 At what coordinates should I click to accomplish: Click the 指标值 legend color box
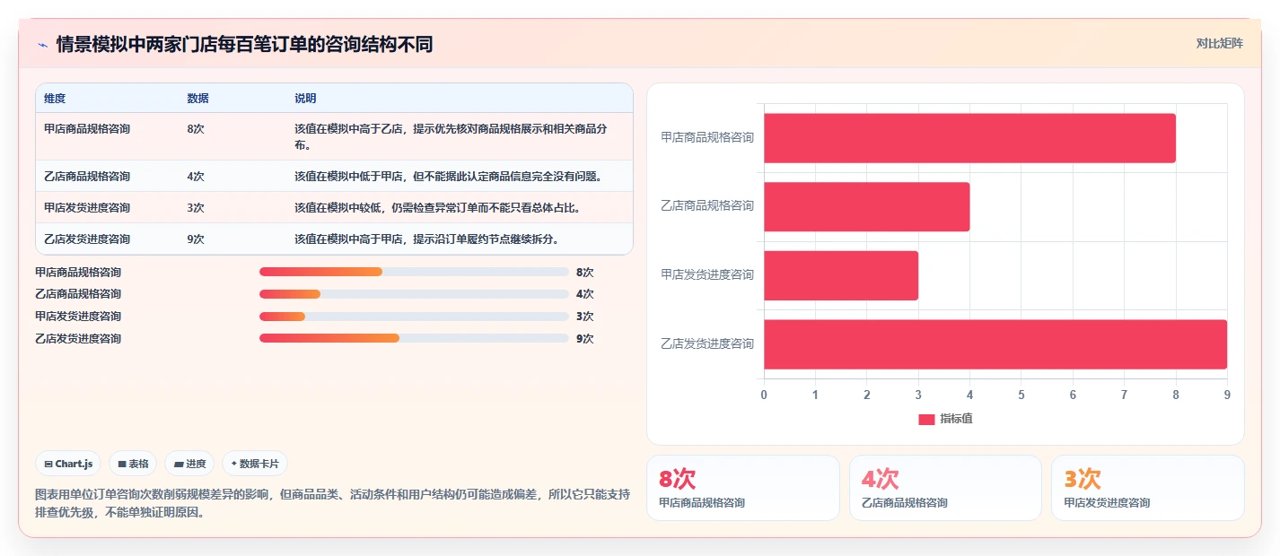point(926,420)
